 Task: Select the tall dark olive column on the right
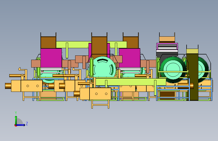coord(192,77)
